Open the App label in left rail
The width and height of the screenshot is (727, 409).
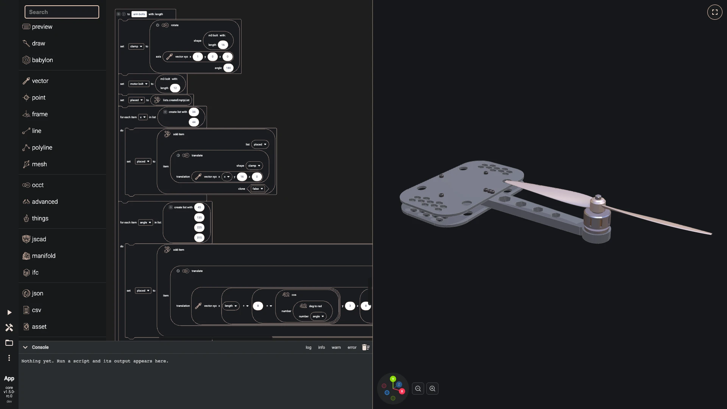(9, 379)
